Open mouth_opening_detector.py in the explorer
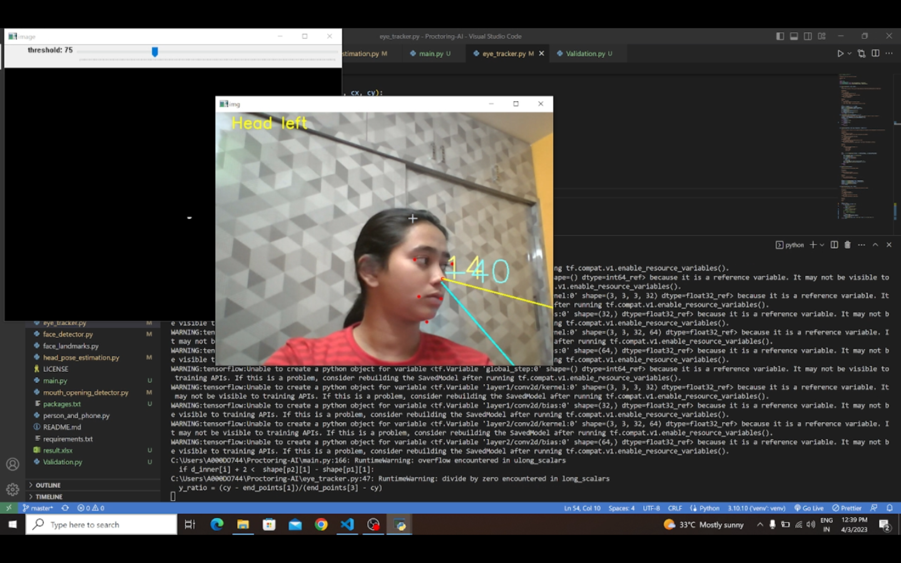 (93, 392)
